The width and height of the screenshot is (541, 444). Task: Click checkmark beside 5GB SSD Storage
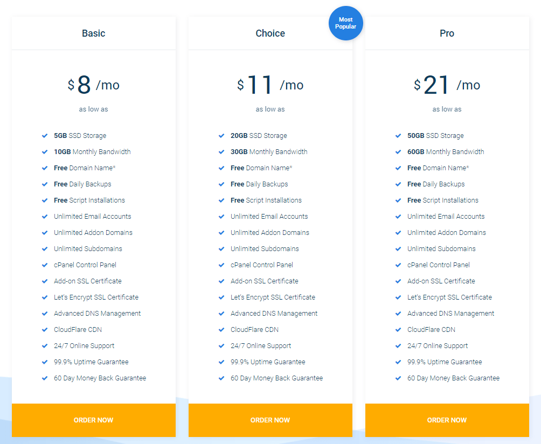pos(45,136)
